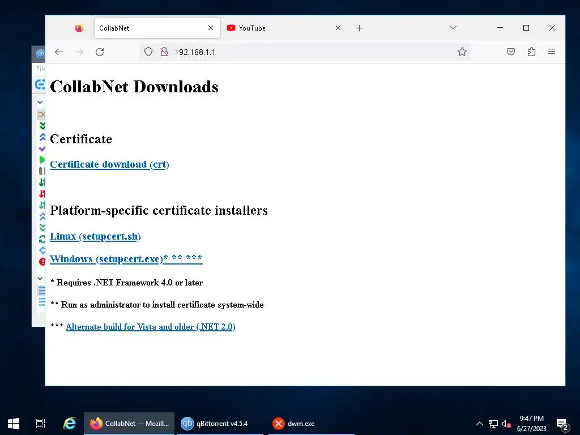Show hidden system tray icons
Viewport: 580px width, 435px height.
479,424
